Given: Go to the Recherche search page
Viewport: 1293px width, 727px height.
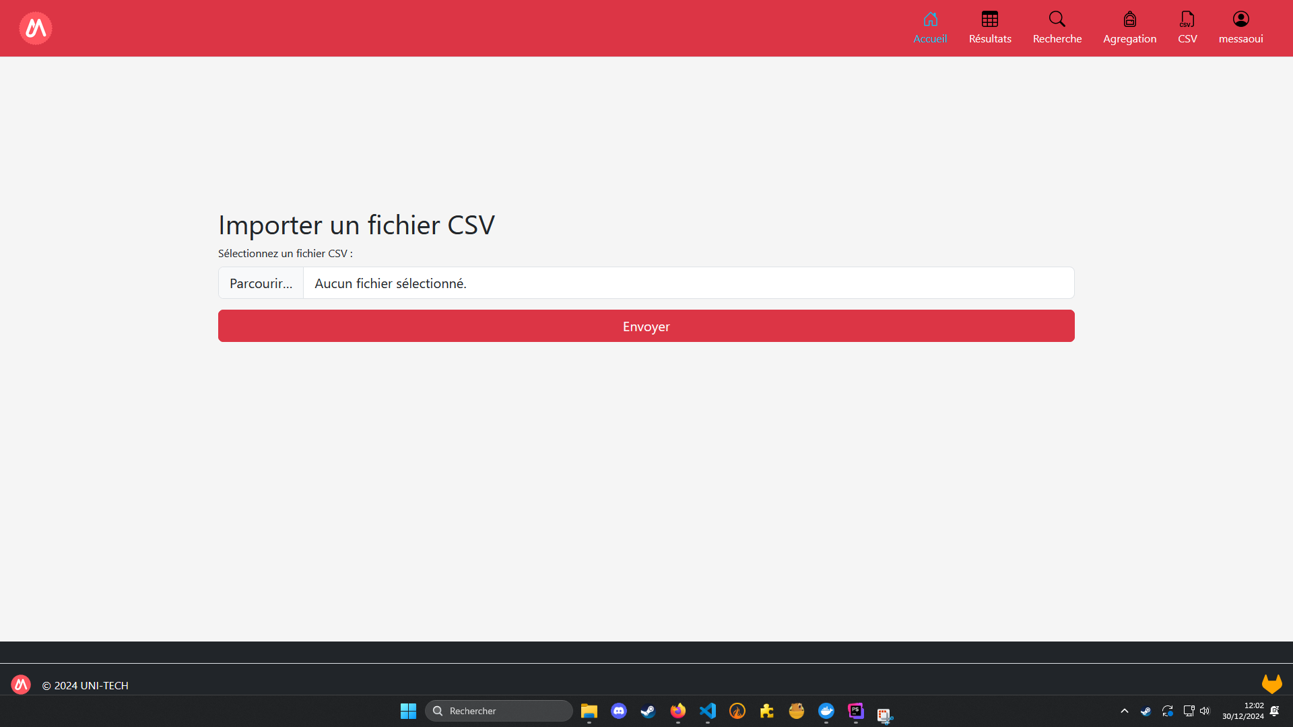Looking at the screenshot, I should pos(1057,28).
